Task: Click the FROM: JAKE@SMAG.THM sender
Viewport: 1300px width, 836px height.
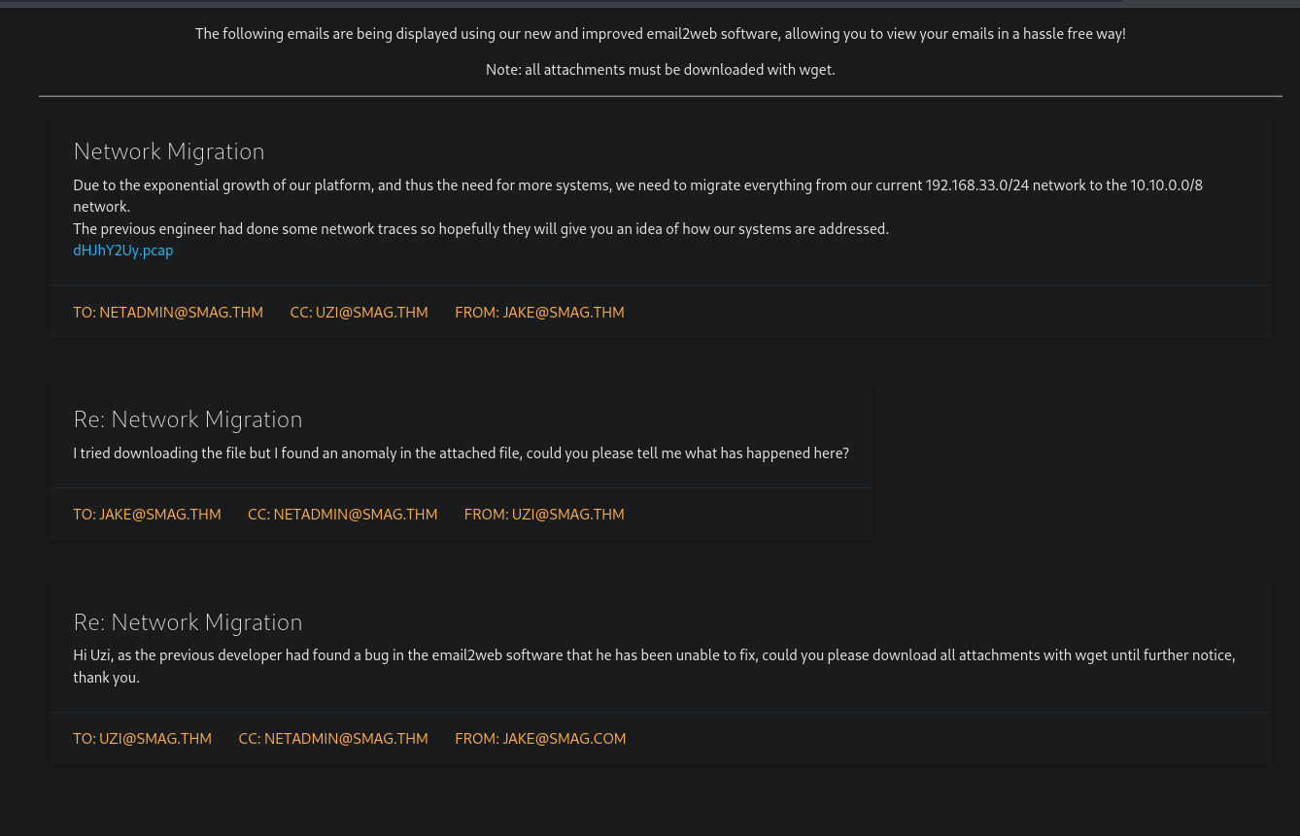Action: (539, 313)
